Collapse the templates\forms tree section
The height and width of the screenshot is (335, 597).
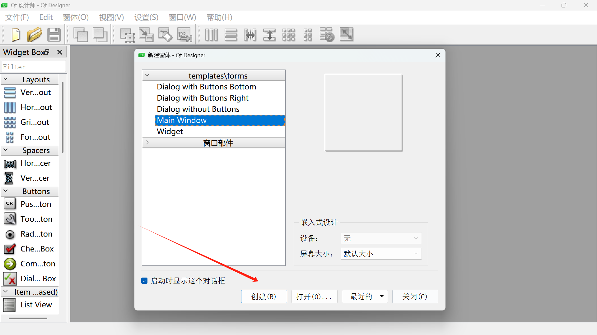pyautogui.click(x=147, y=75)
